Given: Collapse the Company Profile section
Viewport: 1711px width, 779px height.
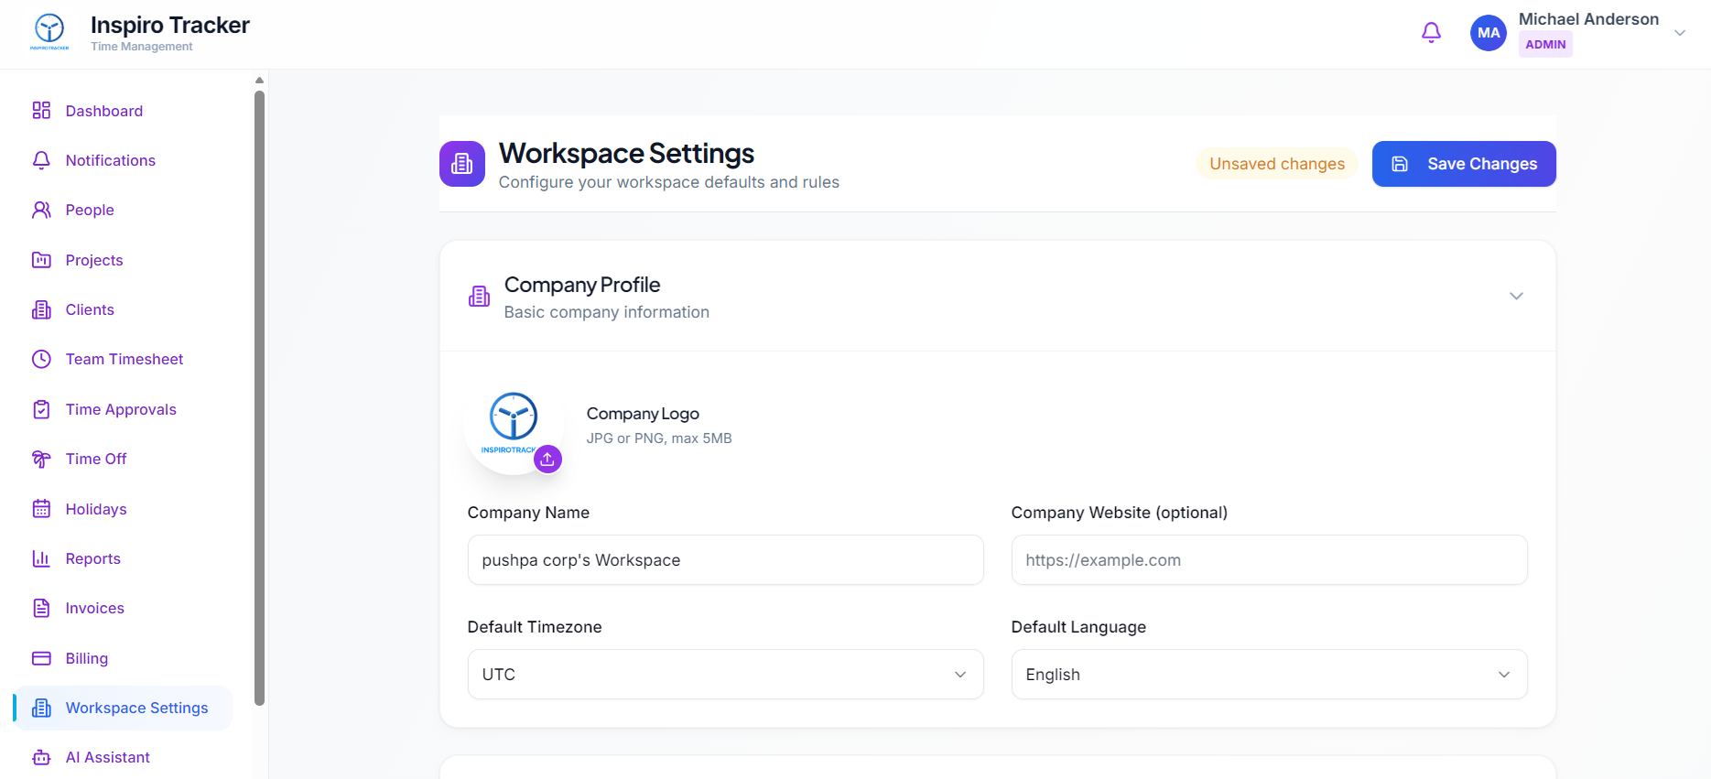Looking at the screenshot, I should pos(1516,296).
